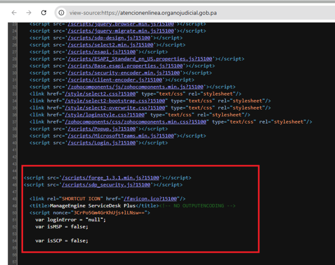The image size is (335, 265).
Task: Open the client-encoder.js script link
Action: pyautogui.click(x=115, y=80)
